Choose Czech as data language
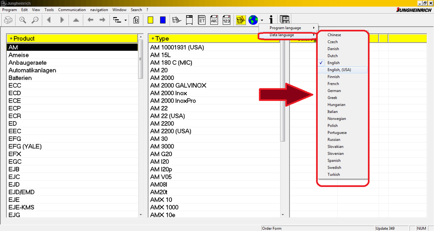 click(x=342, y=42)
